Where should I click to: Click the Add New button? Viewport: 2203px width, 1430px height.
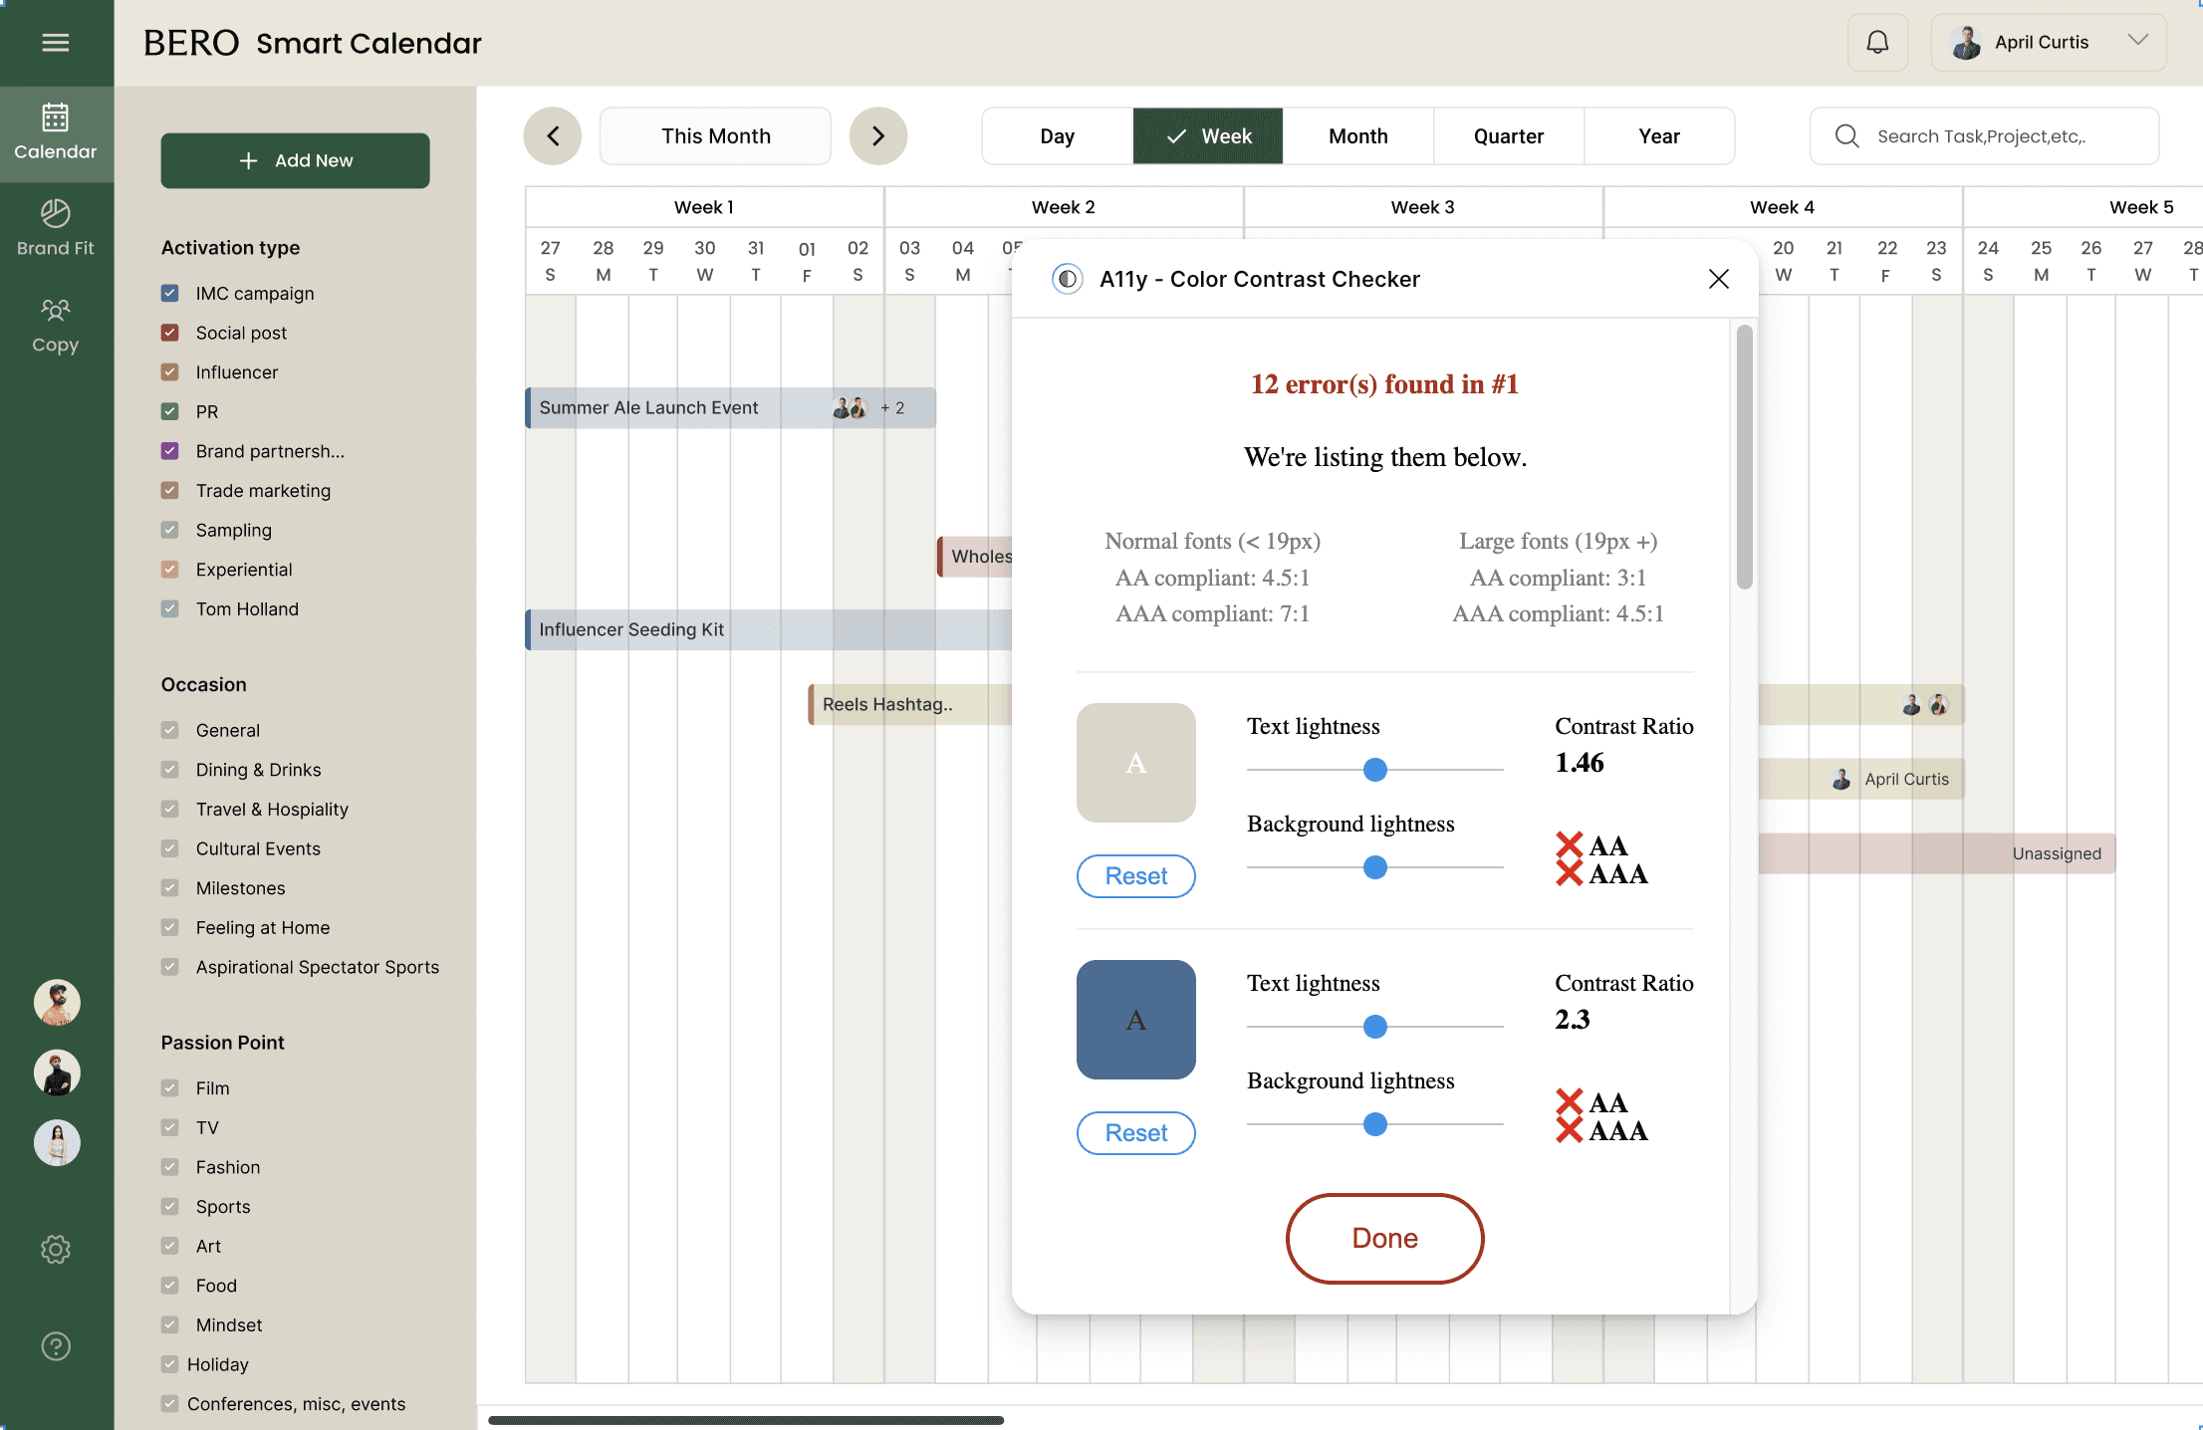click(296, 160)
